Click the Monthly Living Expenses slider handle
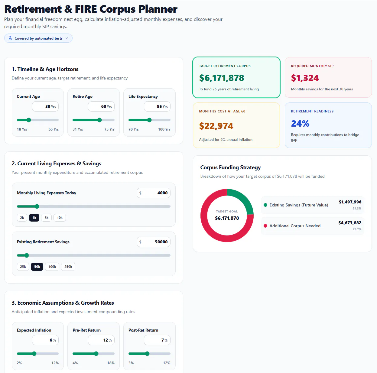377x373 pixels. (37, 206)
